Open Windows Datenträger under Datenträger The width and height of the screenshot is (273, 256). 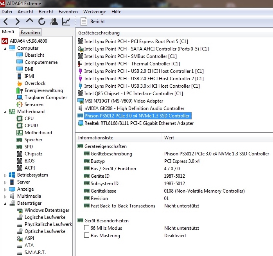click(47, 210)
